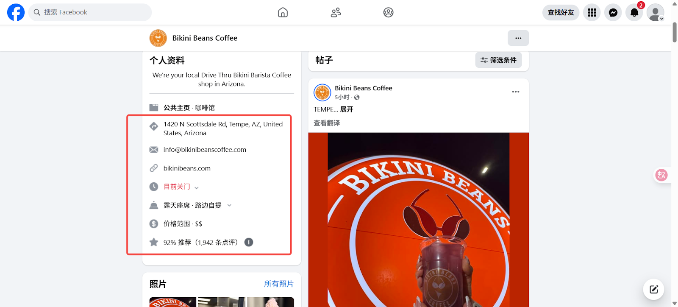Open the menu grid icon
Viewport: 678px width, 307px height.
pyautogui.click(x=592, y=12)
